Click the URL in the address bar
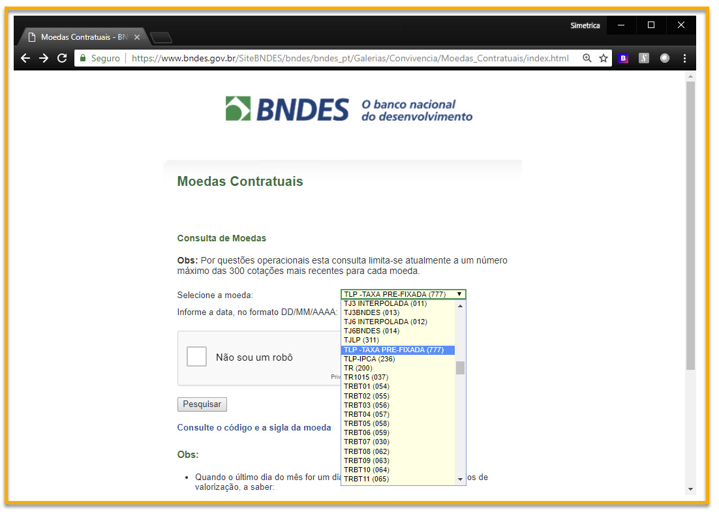719x514 pixels. 350,58
